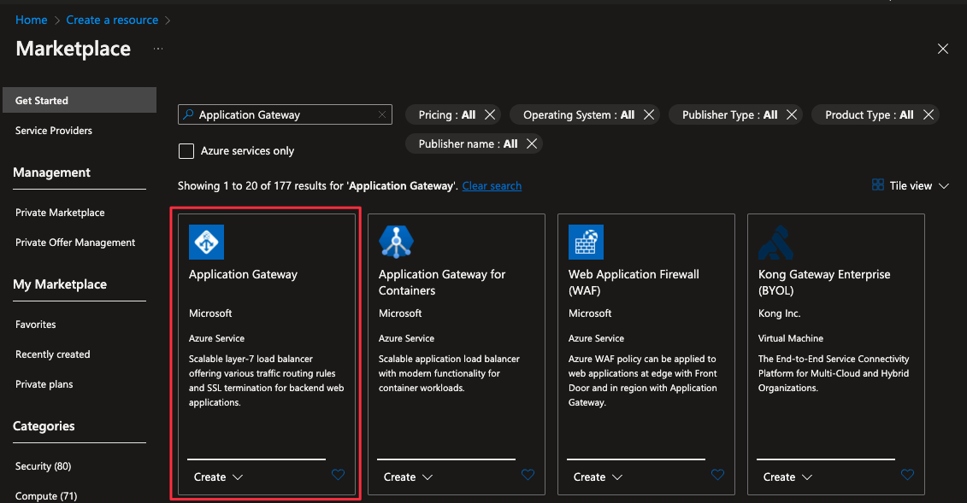Open Private Marketplace in the sidebar
Image resolution: width=967 pixels, height=503 pixels.
[x=60, y=213]
